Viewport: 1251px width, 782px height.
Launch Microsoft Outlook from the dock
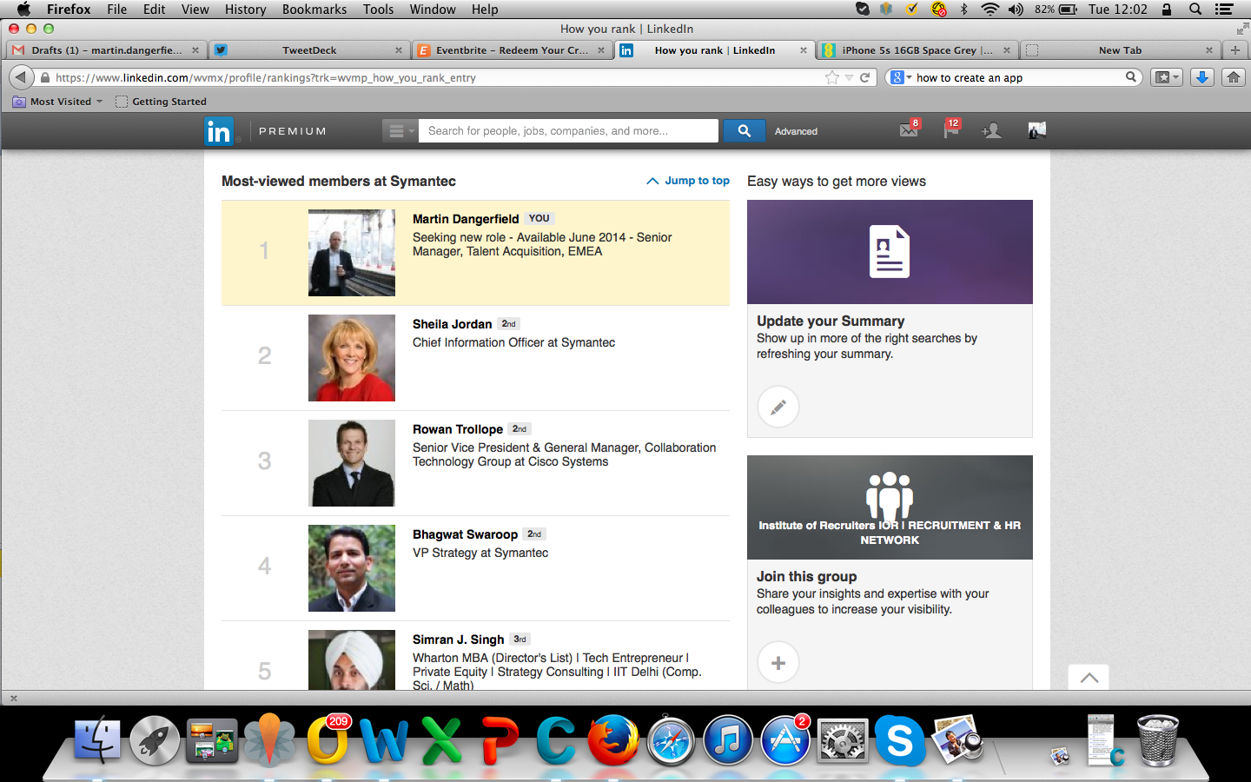pyautogui.click(x=328, y=739)
